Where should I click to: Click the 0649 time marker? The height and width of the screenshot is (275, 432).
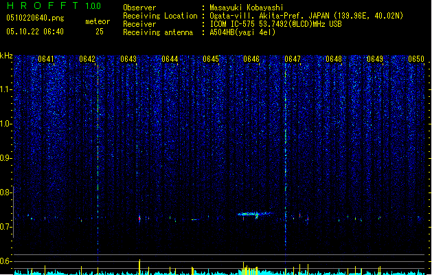[x=375, y=59]
